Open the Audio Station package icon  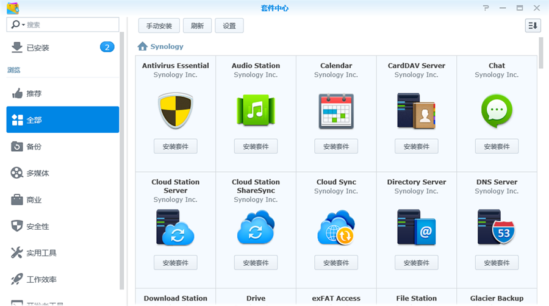256,110
